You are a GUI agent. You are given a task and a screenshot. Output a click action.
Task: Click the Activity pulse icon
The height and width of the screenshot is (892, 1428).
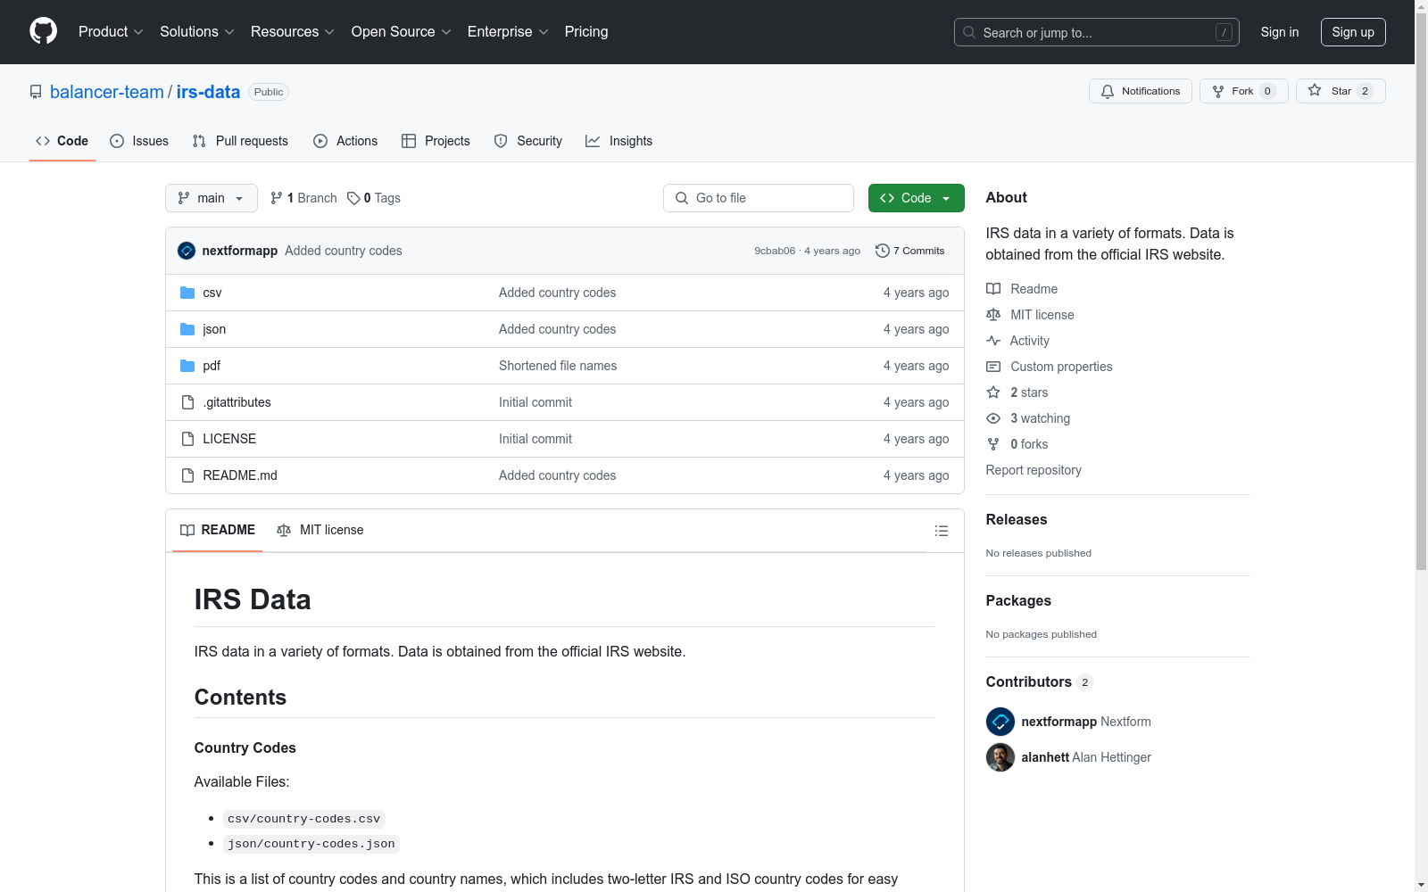[993, 341]
